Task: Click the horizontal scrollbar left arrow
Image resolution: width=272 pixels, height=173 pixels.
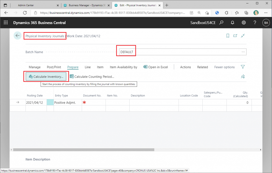Action: (x=11, y=150)
